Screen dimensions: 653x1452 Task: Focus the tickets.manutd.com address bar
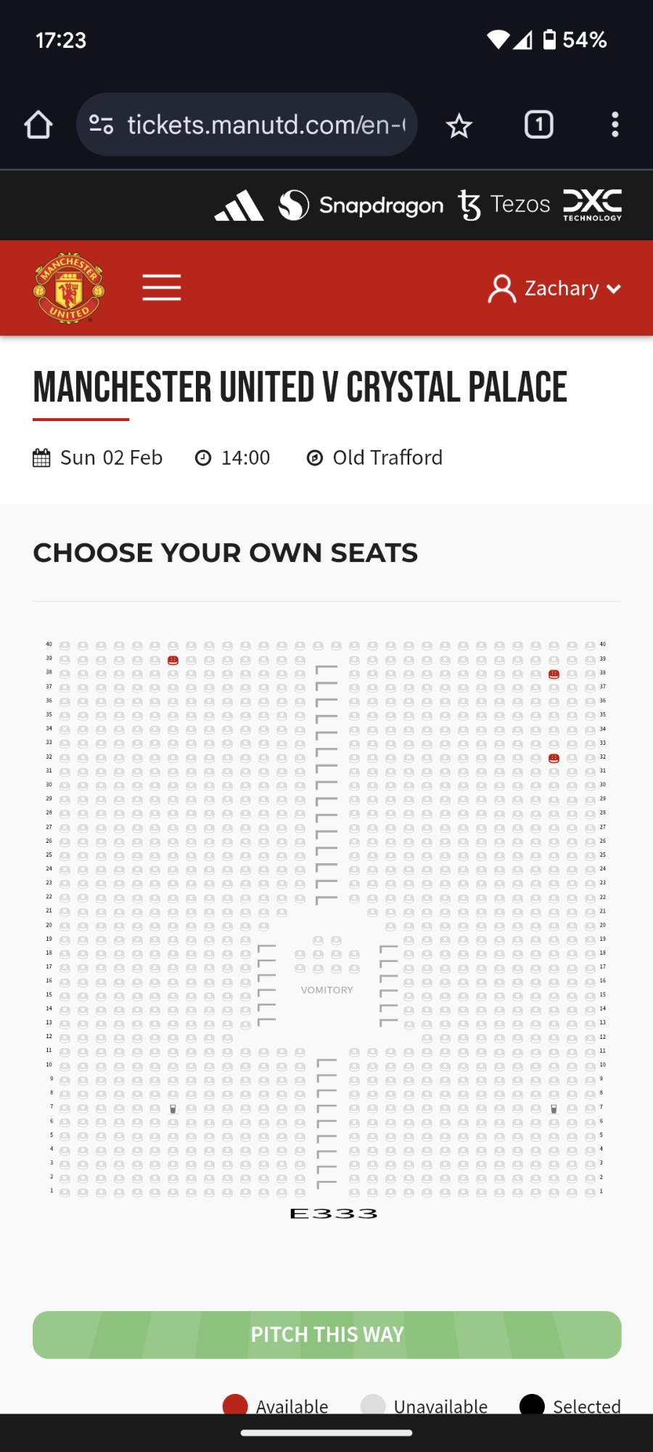tap(266, 125)
